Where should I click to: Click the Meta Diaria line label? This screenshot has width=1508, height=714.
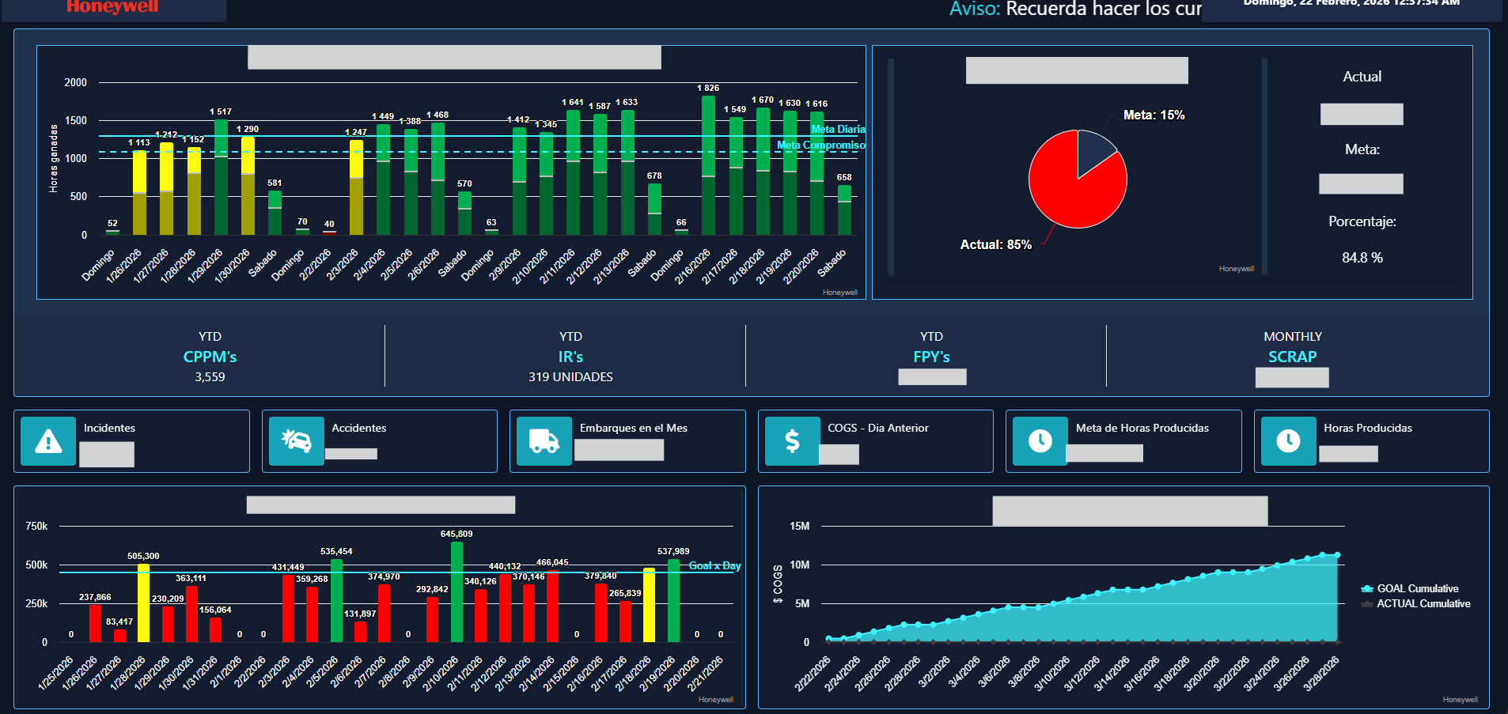pos(838,129)
